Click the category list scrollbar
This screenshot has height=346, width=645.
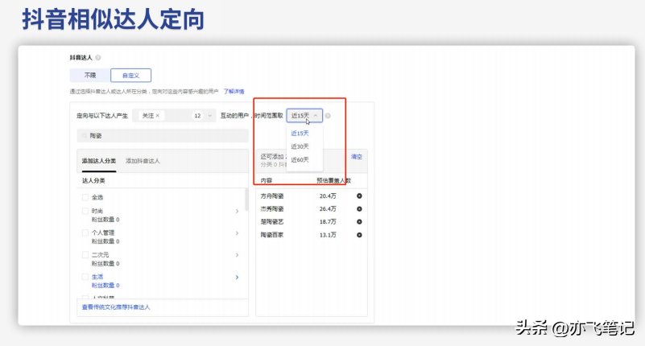click(x=247, y=200)
